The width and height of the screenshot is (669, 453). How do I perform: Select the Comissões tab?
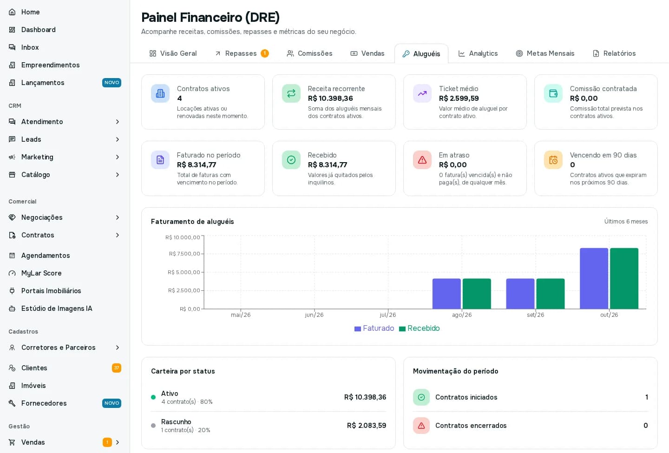point(309,53)
